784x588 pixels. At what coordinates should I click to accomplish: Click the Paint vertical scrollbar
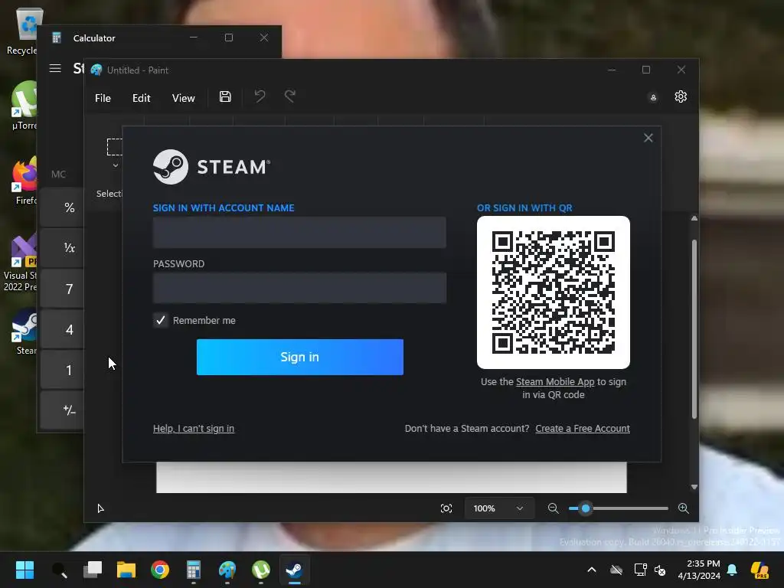[694, 329]
